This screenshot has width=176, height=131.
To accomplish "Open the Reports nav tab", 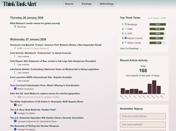I will pyautogui.click(x=69, y=4).
